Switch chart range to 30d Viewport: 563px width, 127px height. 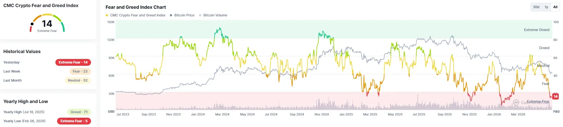coord(536,7)
